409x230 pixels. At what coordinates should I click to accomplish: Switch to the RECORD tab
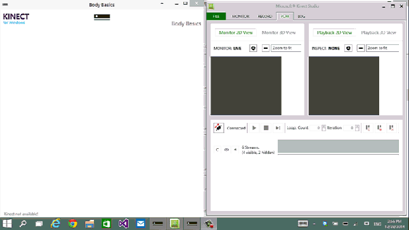pos(265,16)
